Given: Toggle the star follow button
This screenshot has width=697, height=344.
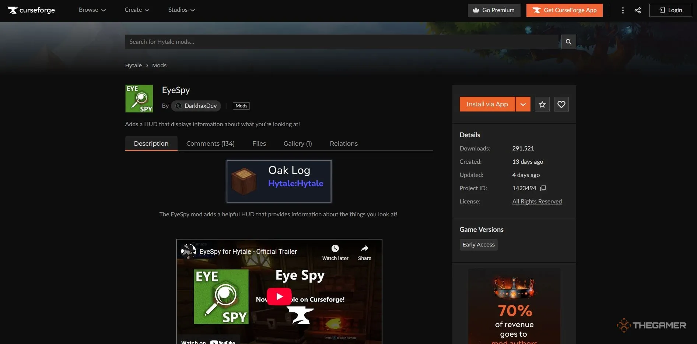Looking at the screenshot, I should [x=542, y=104].
